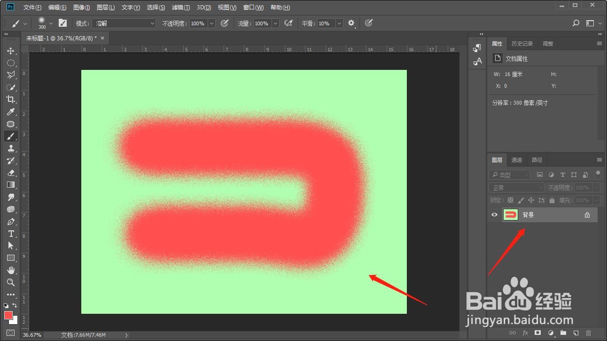Viewport: 607px width, 341px height.
Task: Select the Eyedropper tool
Action: pyautogui.click(x=11, y=112)
